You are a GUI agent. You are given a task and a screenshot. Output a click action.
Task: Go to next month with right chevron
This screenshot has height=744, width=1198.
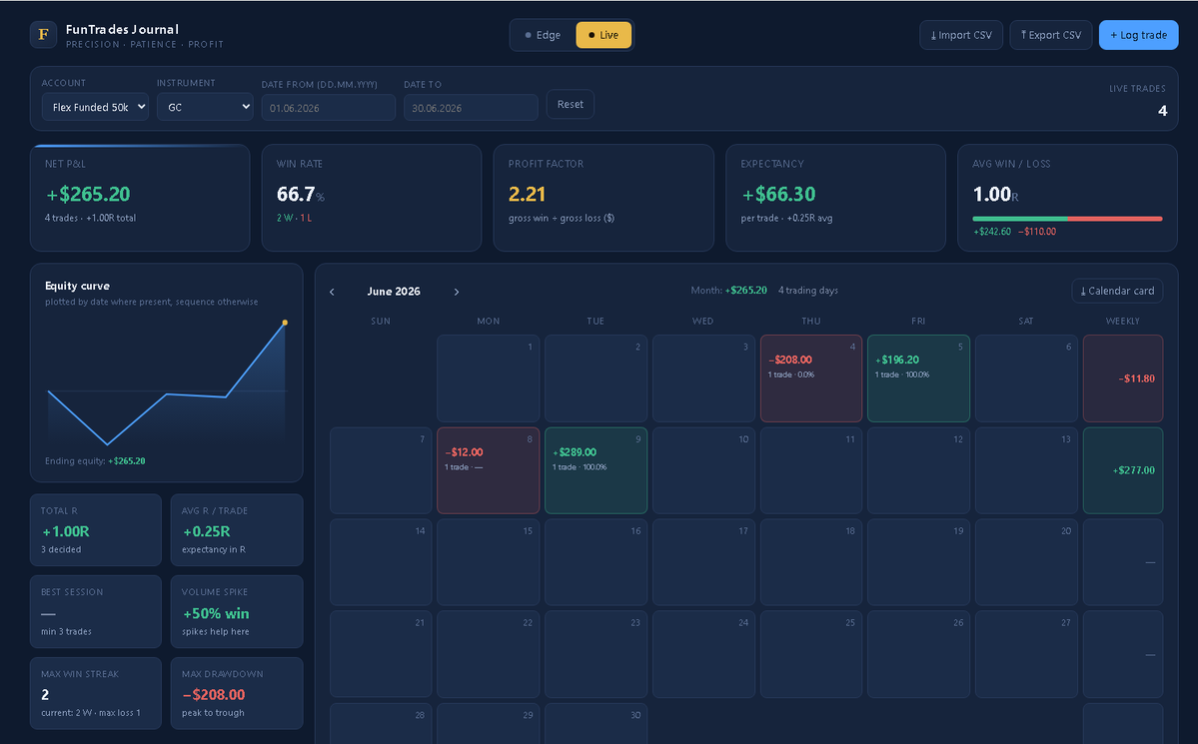(x=457, y=292)
